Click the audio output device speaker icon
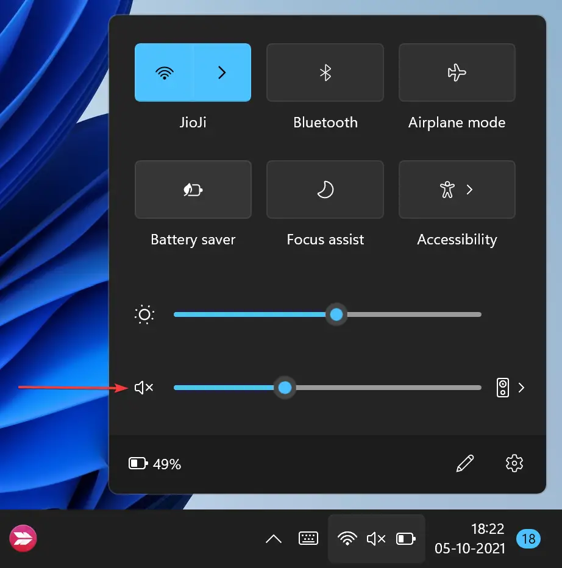This screenshot has height=568, width=562. (x=503, y=388)
